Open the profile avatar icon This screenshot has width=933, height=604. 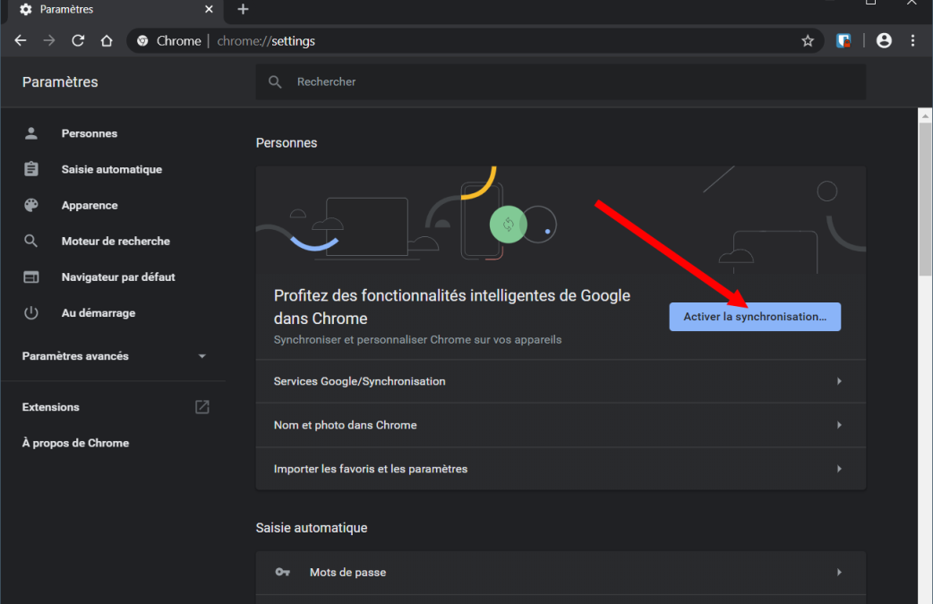[x=884, y=40]
